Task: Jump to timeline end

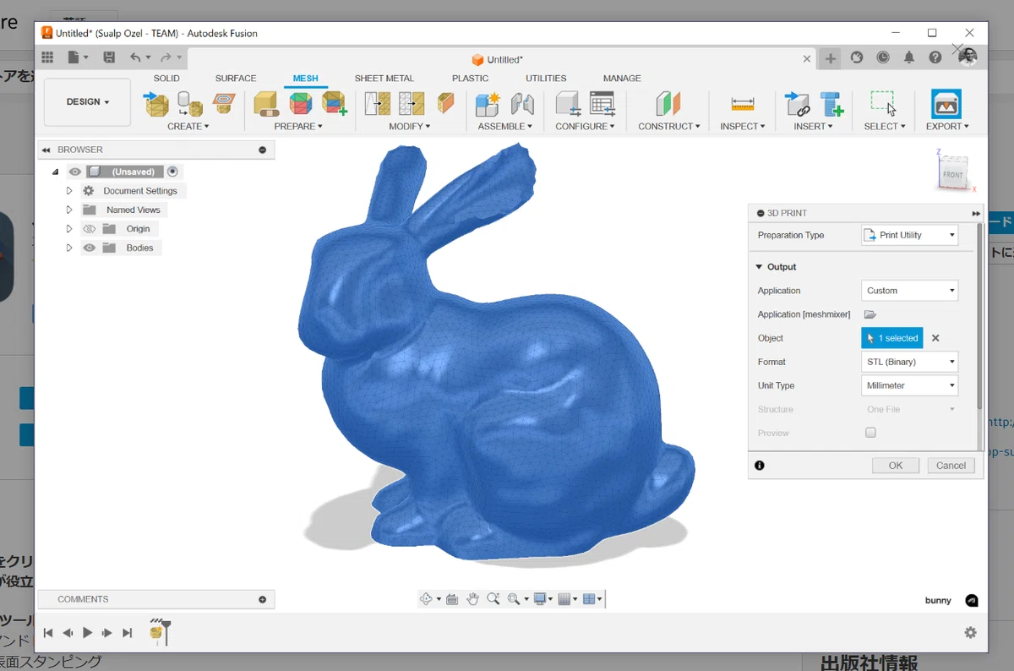Action: (127, 633)
